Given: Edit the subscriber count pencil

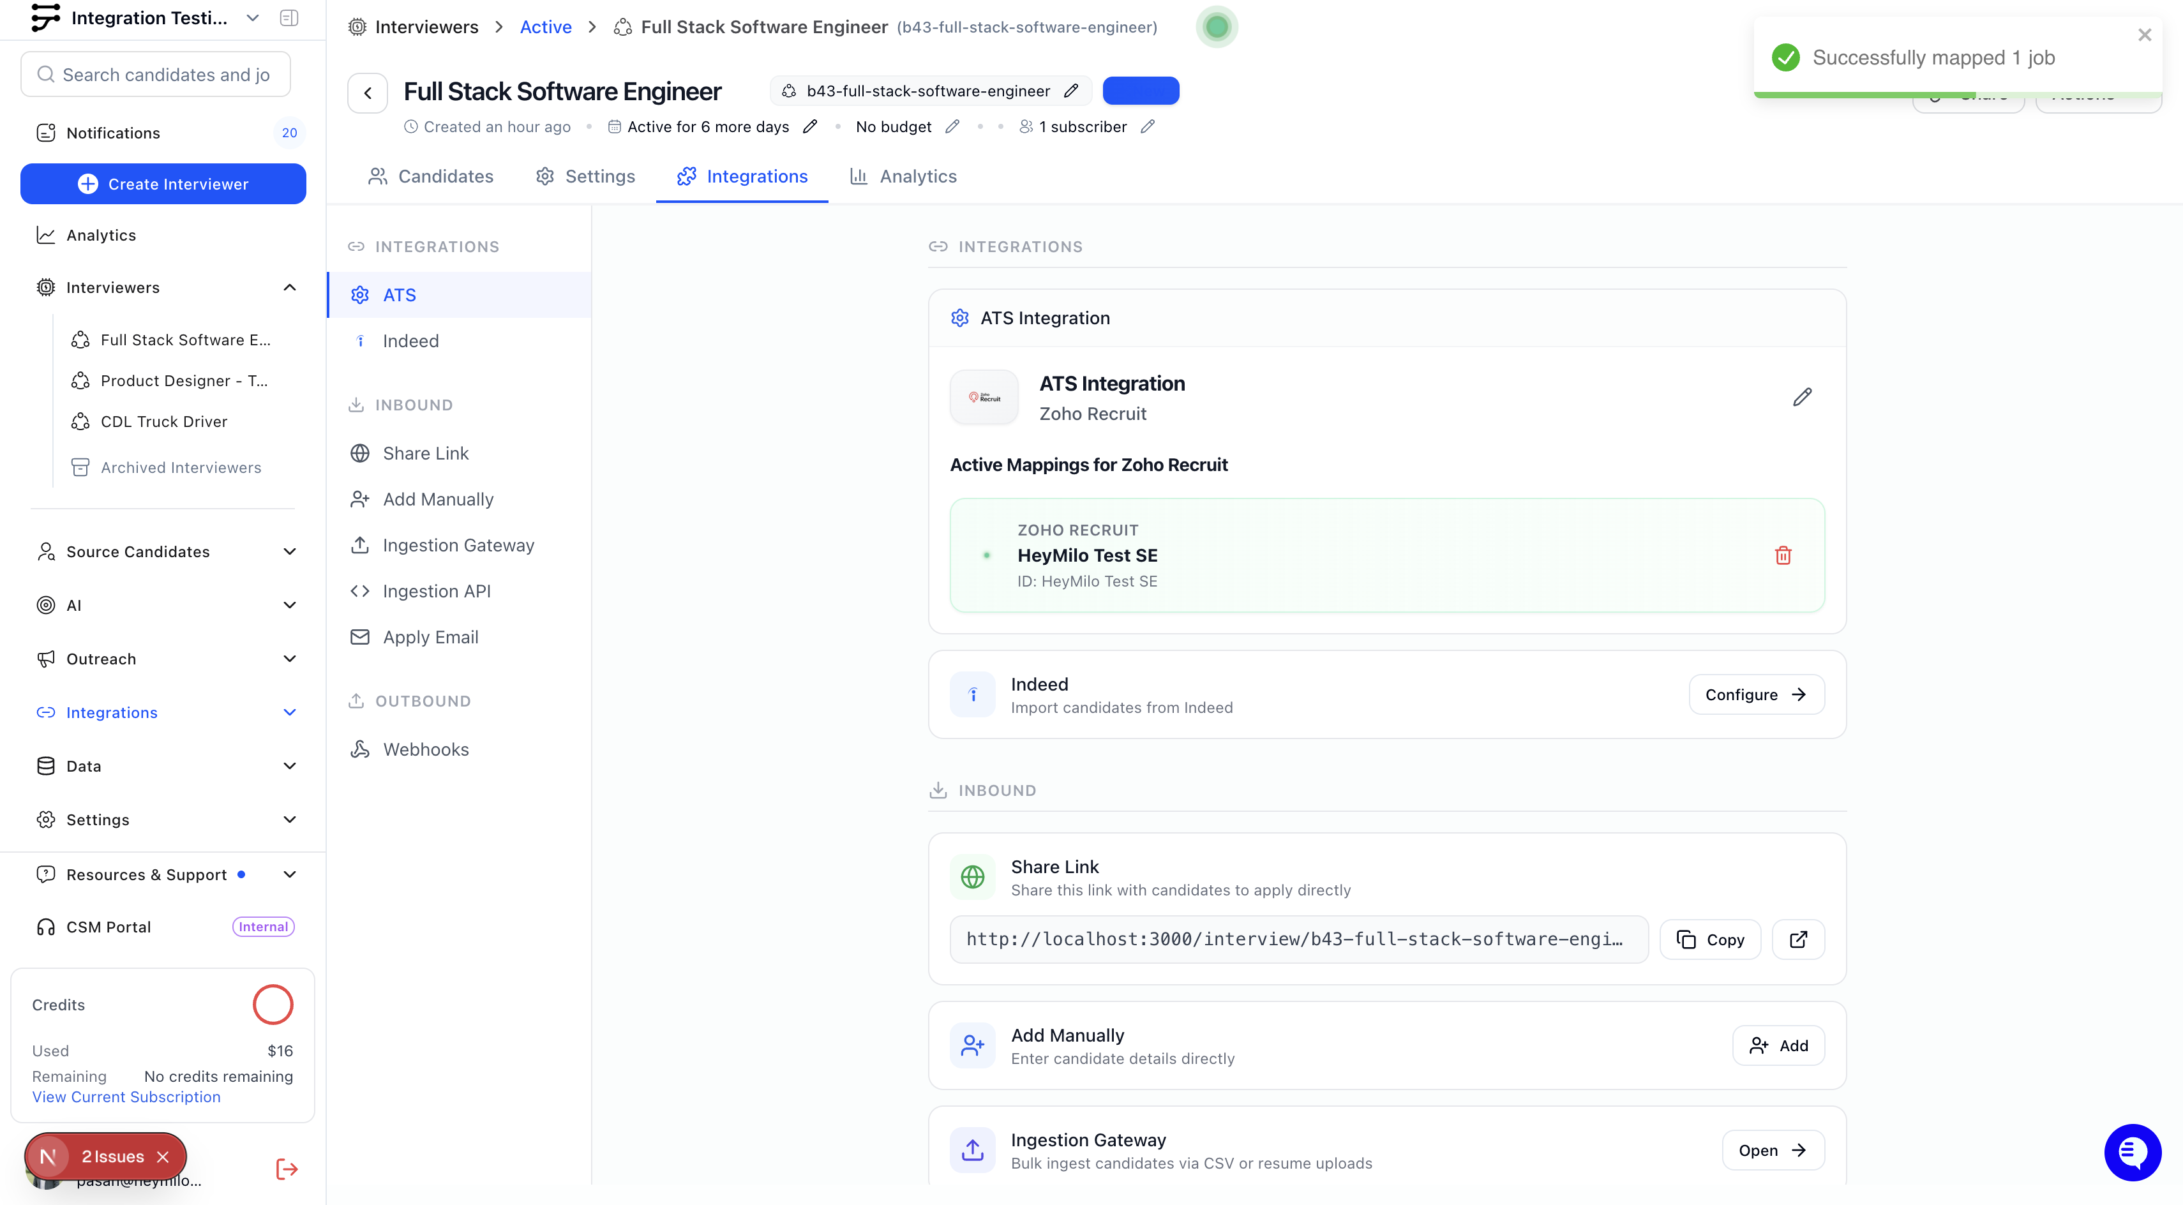Looking at the screenshot, I should tap(1148, 126).
